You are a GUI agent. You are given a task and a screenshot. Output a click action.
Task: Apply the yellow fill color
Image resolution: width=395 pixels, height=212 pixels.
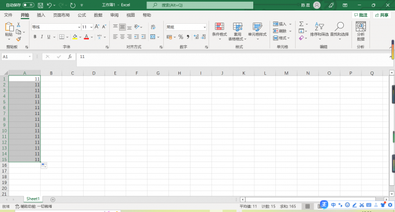pos(75,37)
